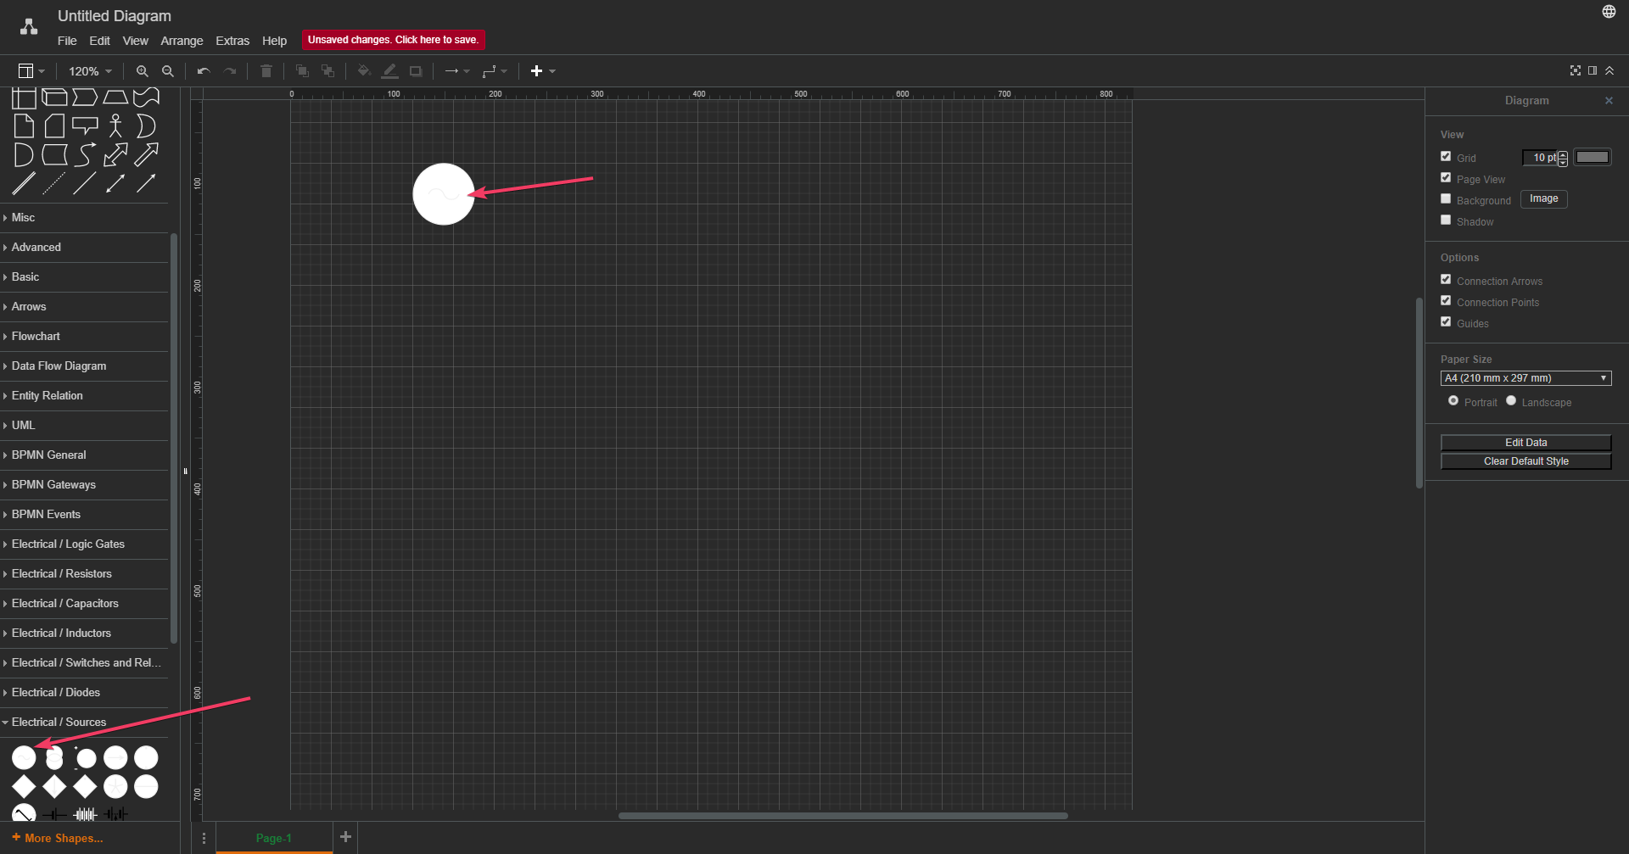
Task: Select the folded-corner Note shape
Action: [x=24, y=126]
